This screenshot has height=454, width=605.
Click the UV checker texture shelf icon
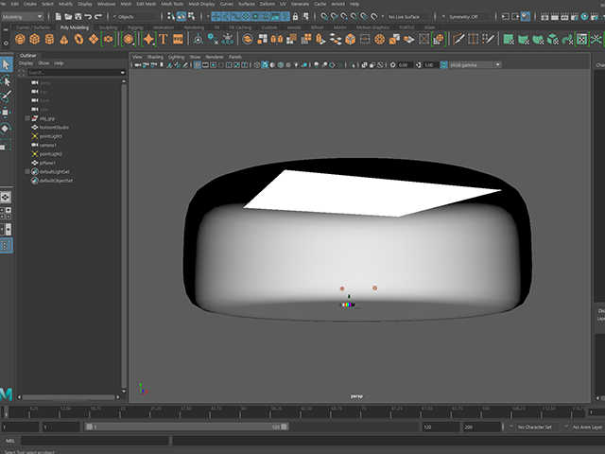click(x=582, y=39)
